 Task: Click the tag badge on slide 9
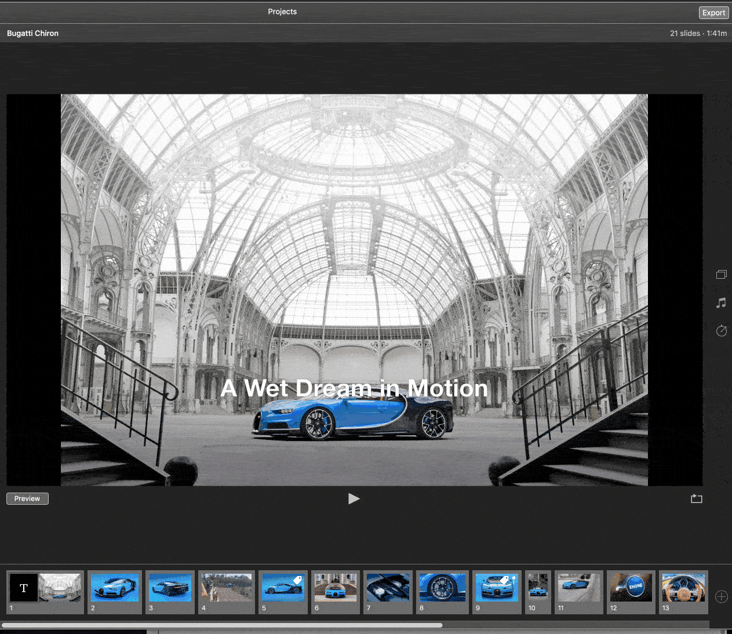504,580
